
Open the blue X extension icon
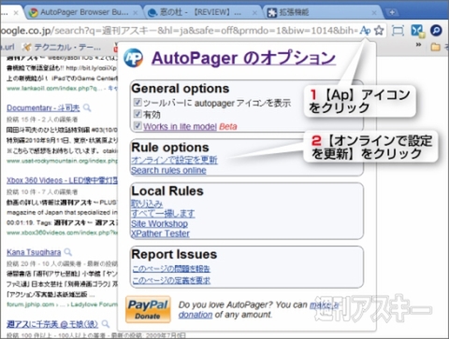[417, 31]
